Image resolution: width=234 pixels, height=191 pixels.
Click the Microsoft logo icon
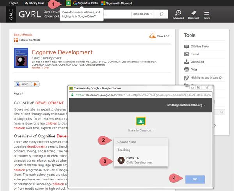click(103, 3)
